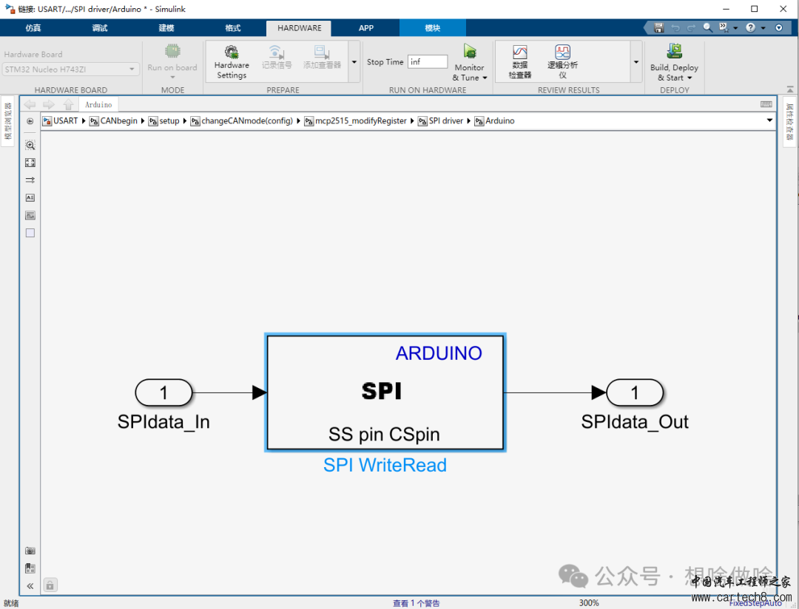The image size is (799, 609).
Task: Switch to the 格式 format tab
Action: pos(233,28)
